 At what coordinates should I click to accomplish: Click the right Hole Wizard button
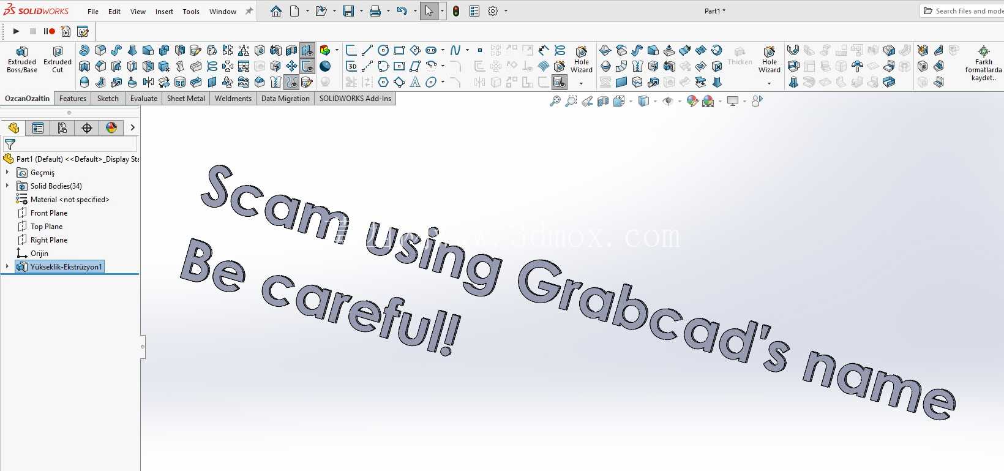[770, 59]
